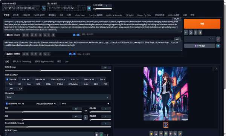Click the Sampling steps slider track
Viewport: 226px width, 136px height.
pyautogui.click(x=58, y=71)
